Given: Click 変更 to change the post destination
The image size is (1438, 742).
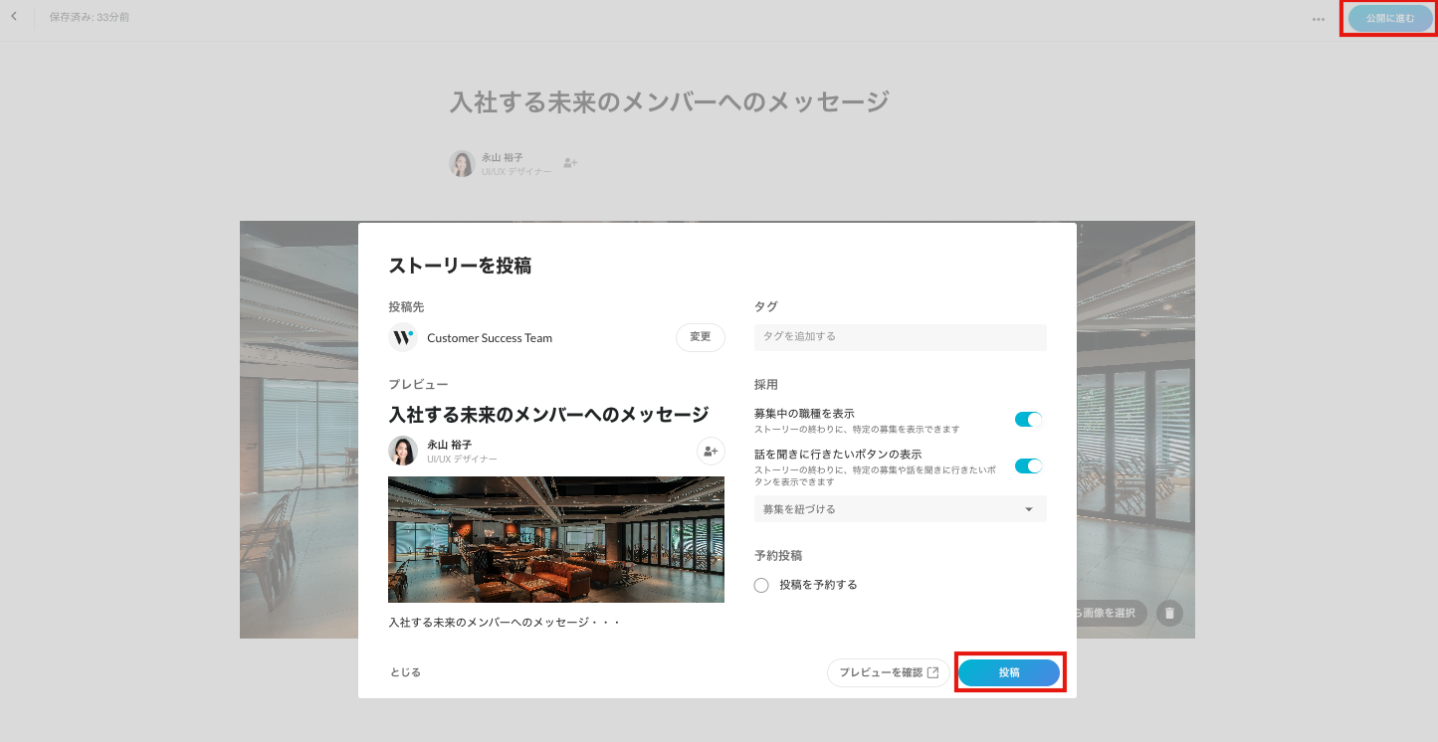Looking at the screenshot, I should [701, 337].
